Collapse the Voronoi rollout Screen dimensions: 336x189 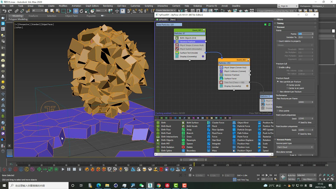280,27
